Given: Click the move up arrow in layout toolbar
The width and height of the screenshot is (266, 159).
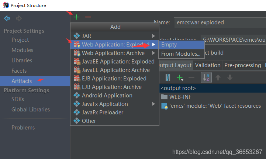Looking at the screenshot, I should (x=218, y=77).
